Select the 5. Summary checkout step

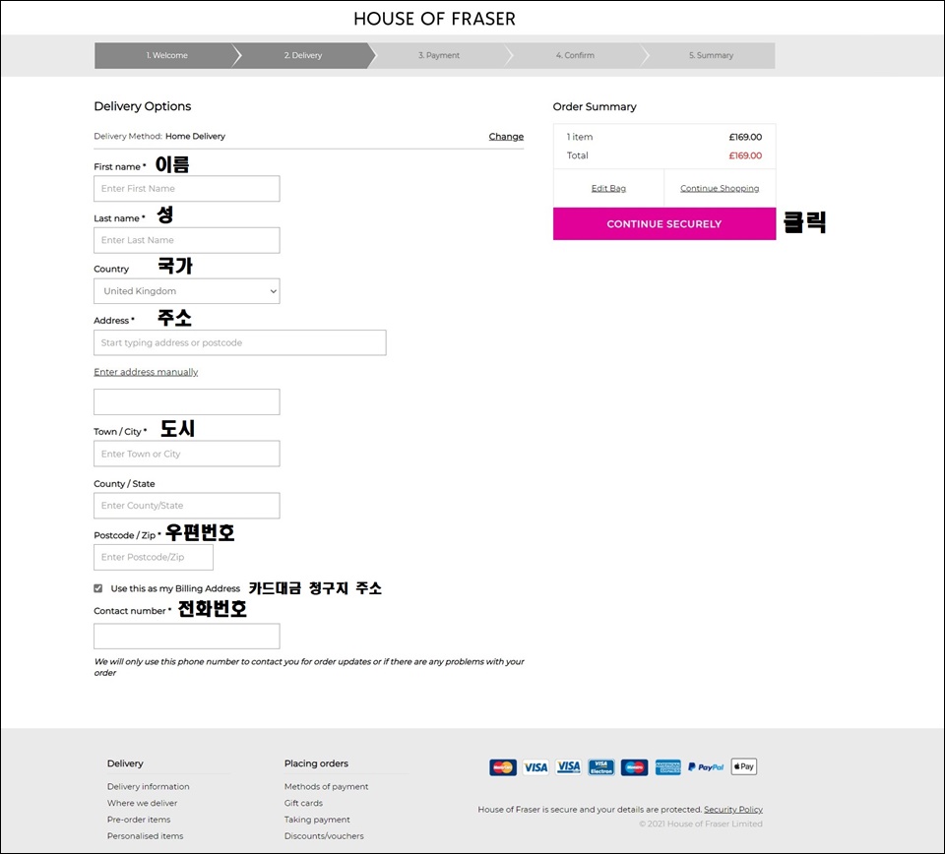[711, 55]
